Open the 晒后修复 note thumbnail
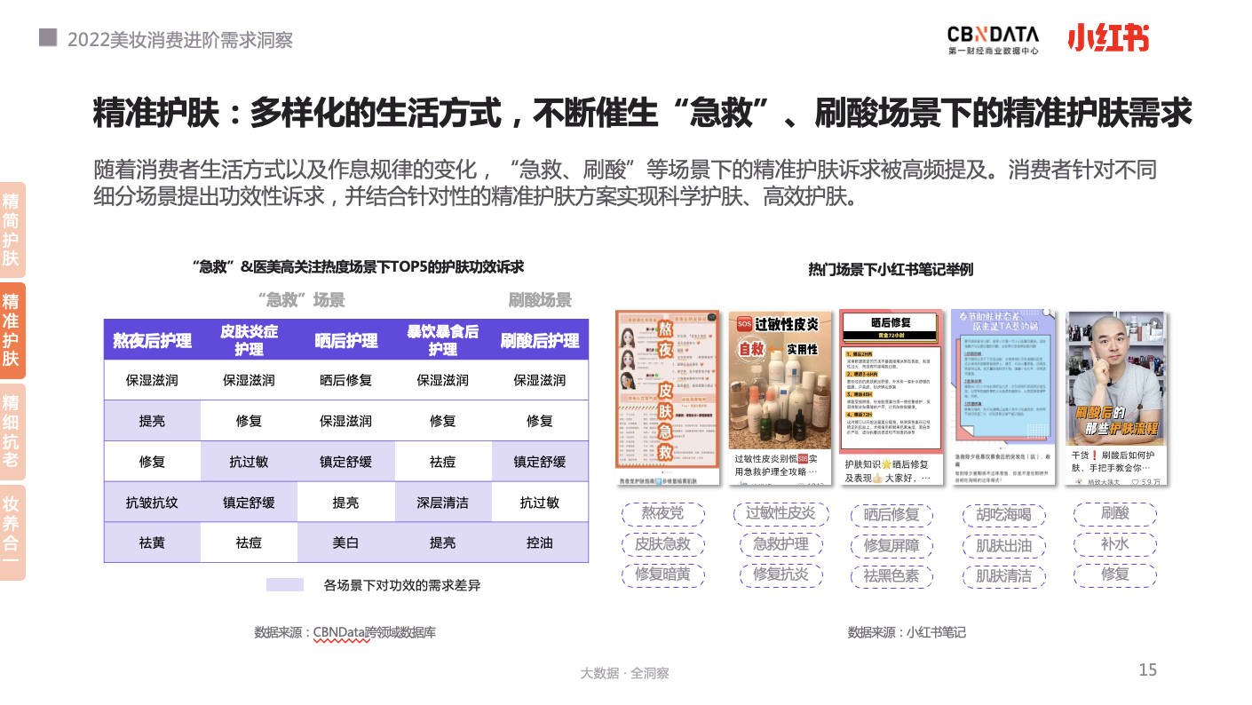The width and height of the screenshot is (1252, 705). (891, 398)
